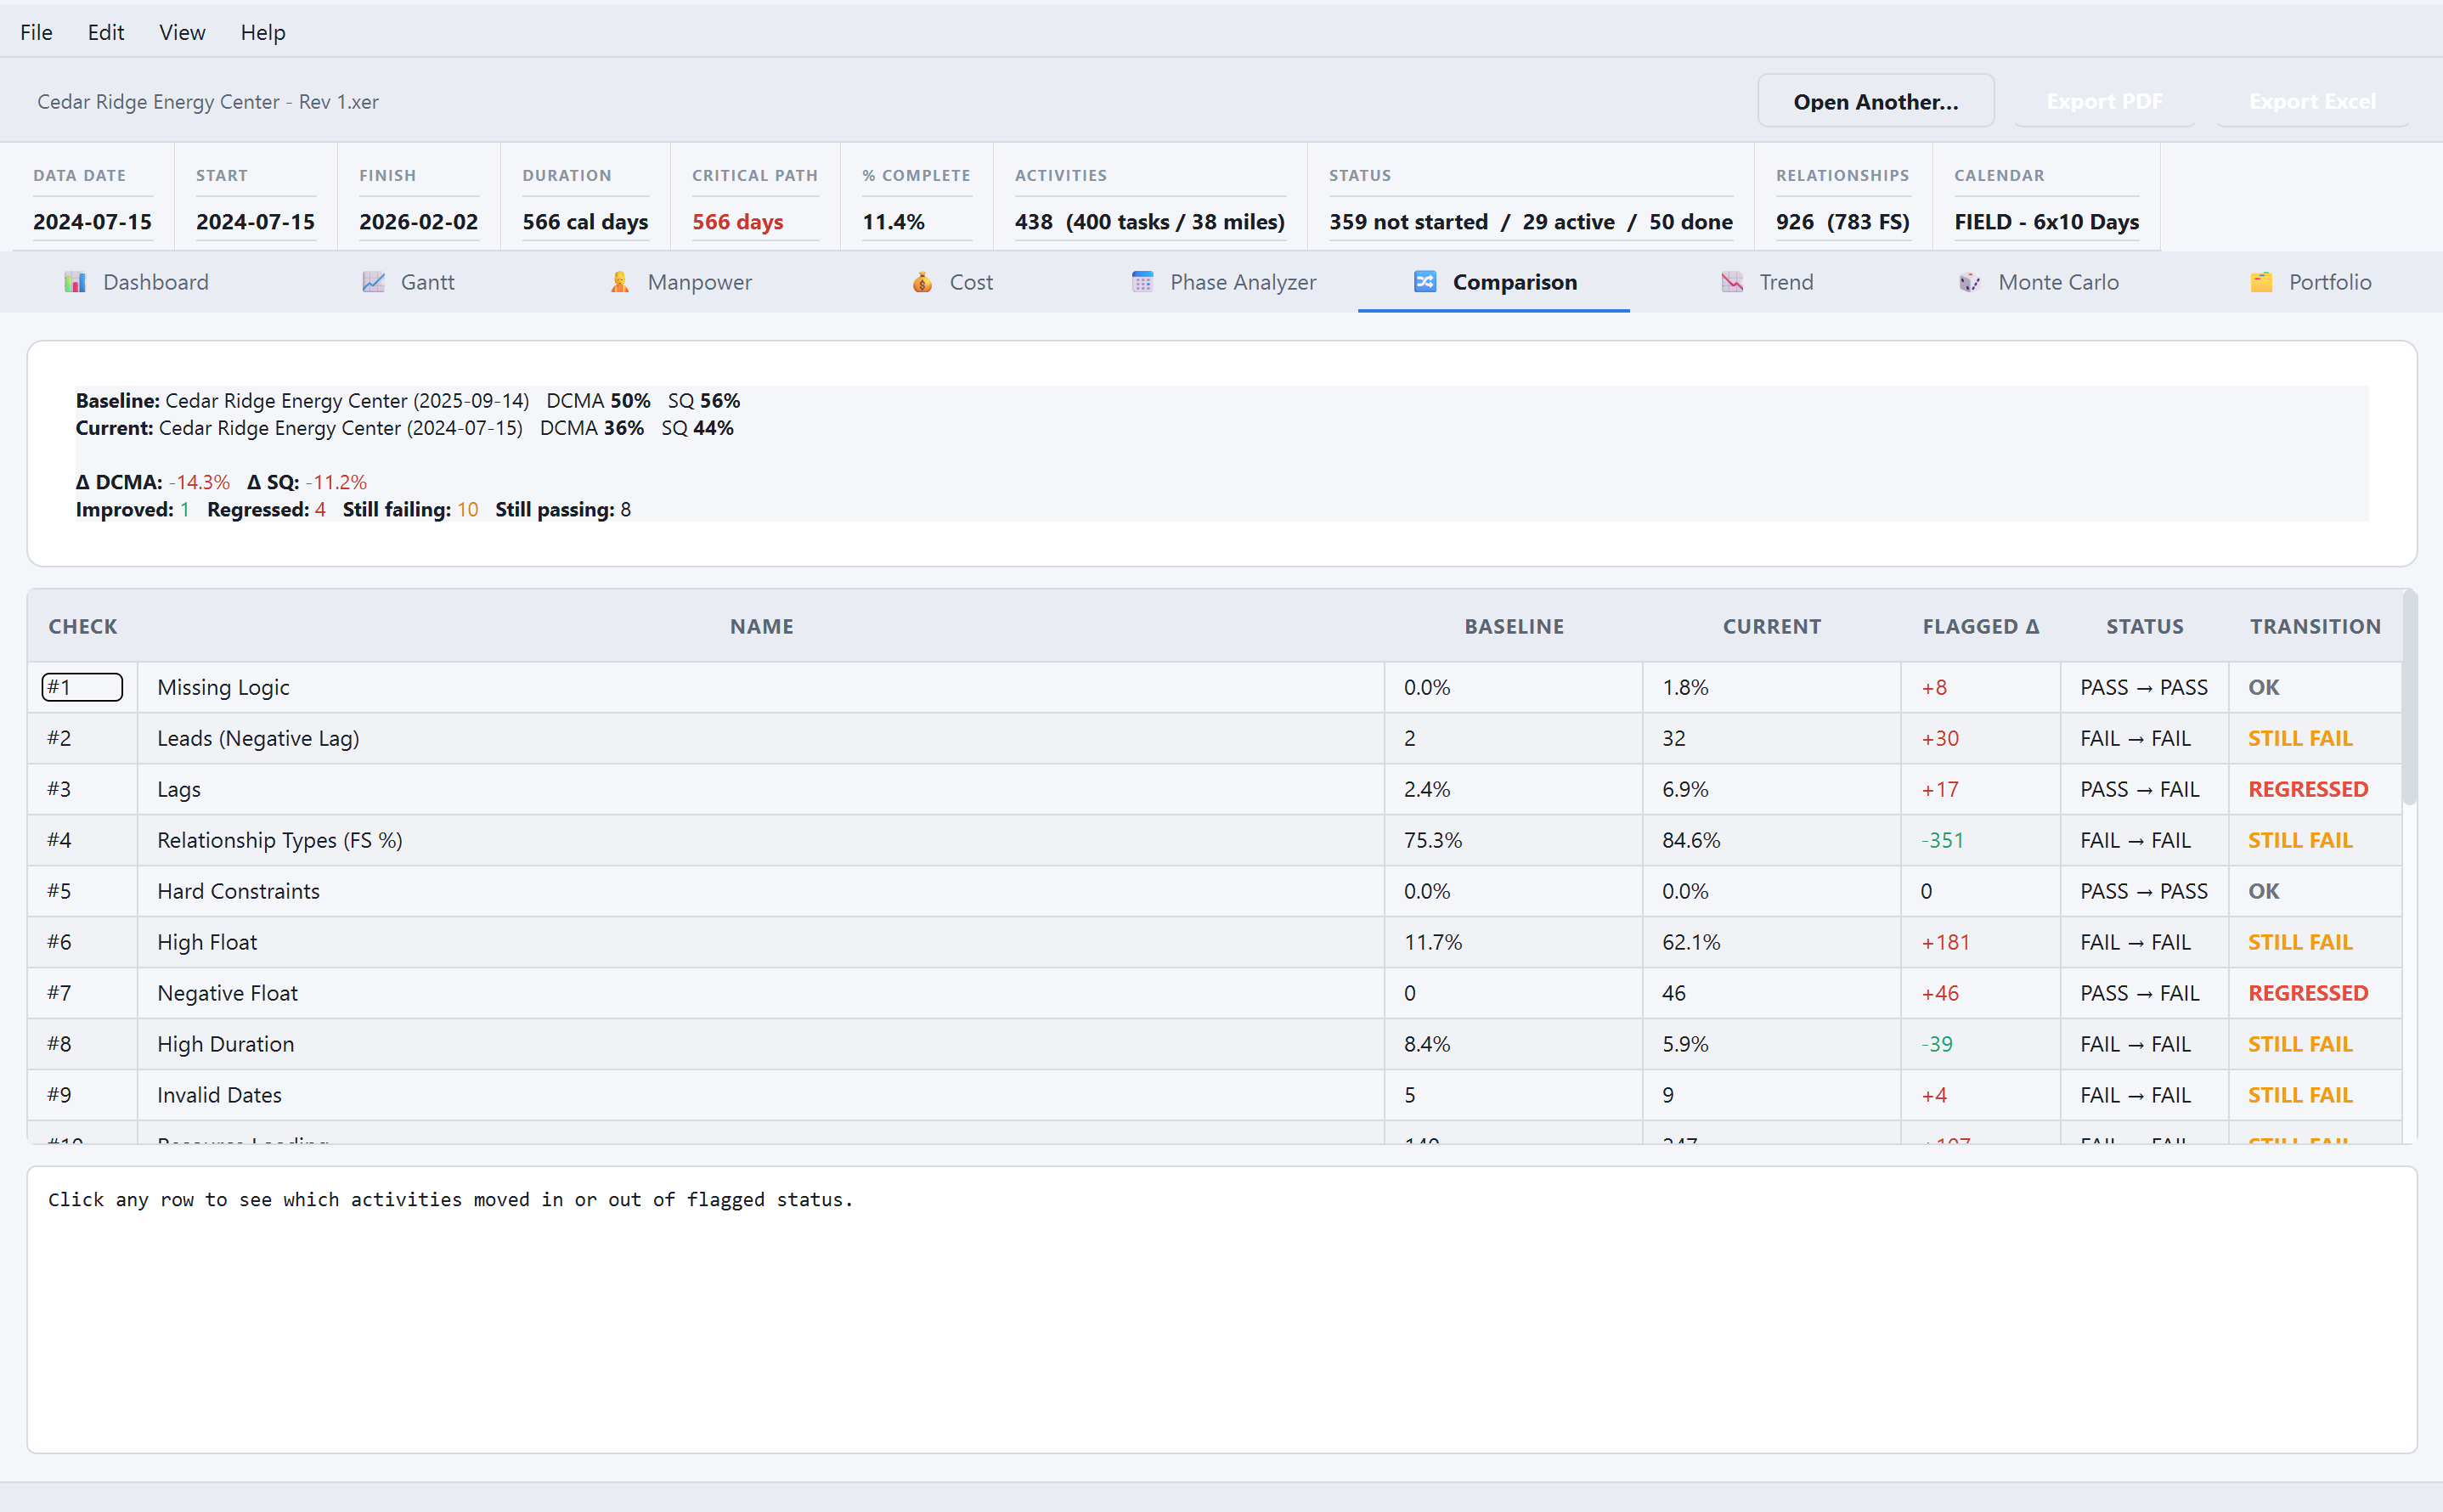Image resolution: width=2443 pixels, height=1512 pixels.
Task: Sort by the TRANSITION column header
Action: [x=2315, y=626]
